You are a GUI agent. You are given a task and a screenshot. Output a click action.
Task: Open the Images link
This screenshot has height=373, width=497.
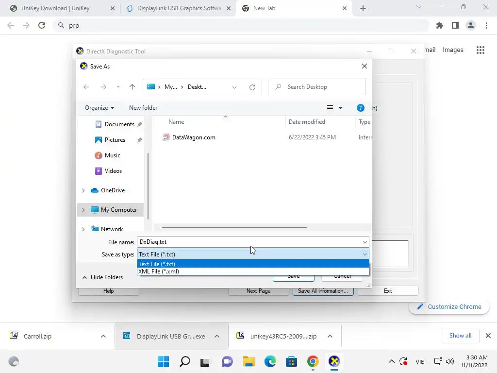(453, 50)
